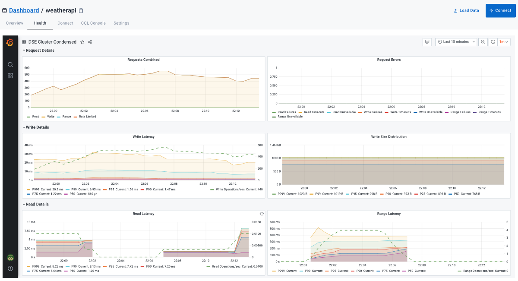
Task: Click the Grafana logo in sidebar
Action: [x=10, y=42]
